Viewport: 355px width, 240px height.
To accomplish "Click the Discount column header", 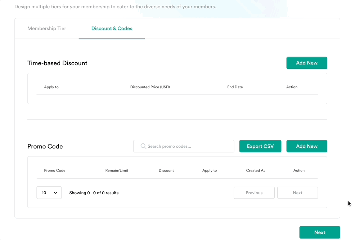I will tap(166, 170).
